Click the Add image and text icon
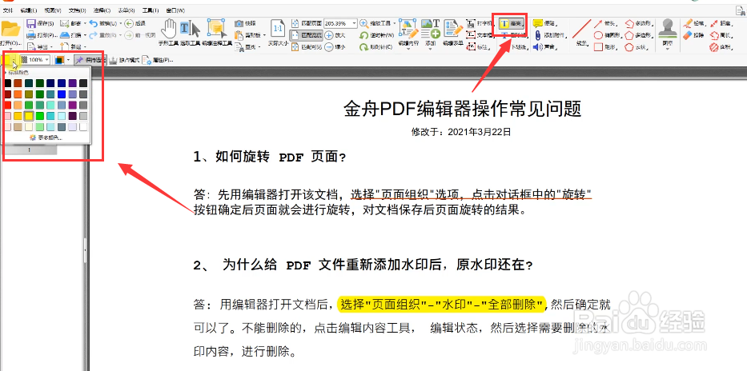747x371 pixels. click(430, 29)
